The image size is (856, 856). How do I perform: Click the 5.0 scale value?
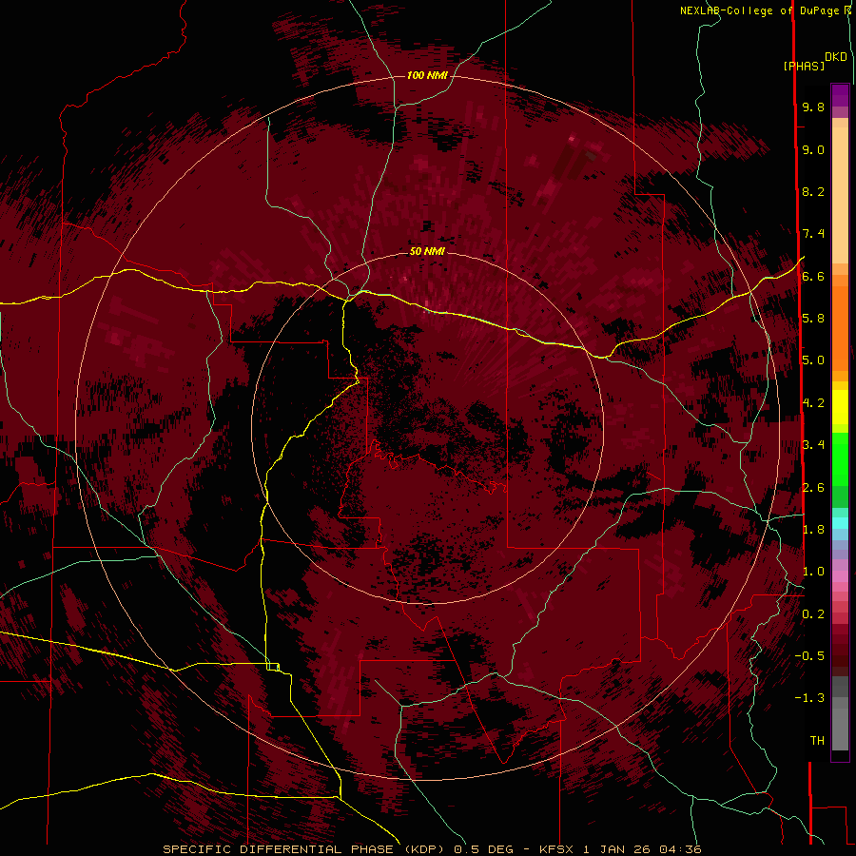coord(813,360)
